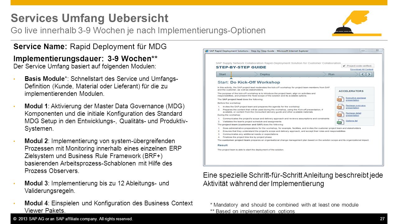Click the 'Service Name: Rapid Deployment für MDG' line
Screen dimensions: 398x224
point(90,47)
